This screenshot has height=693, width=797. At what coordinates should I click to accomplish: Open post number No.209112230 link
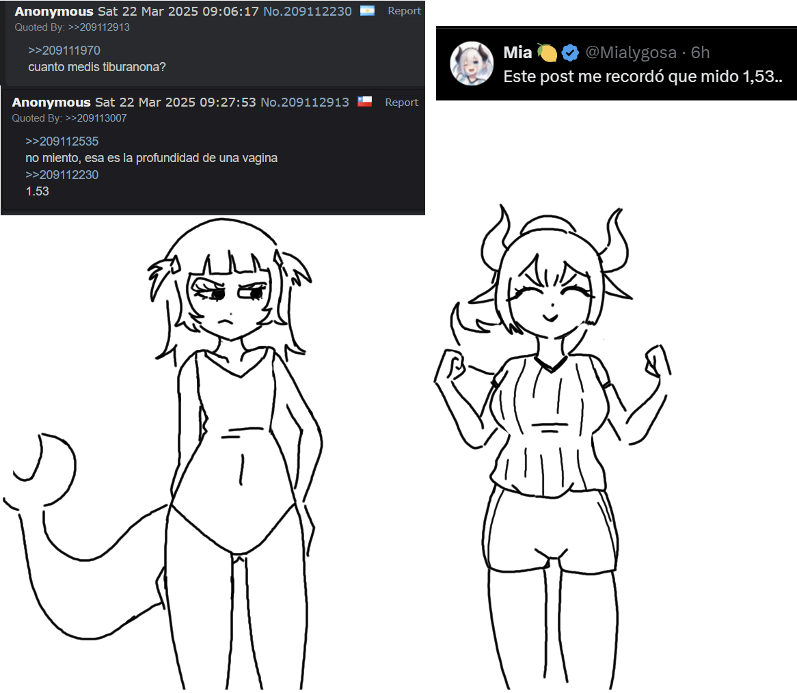[x=308, y=11]
